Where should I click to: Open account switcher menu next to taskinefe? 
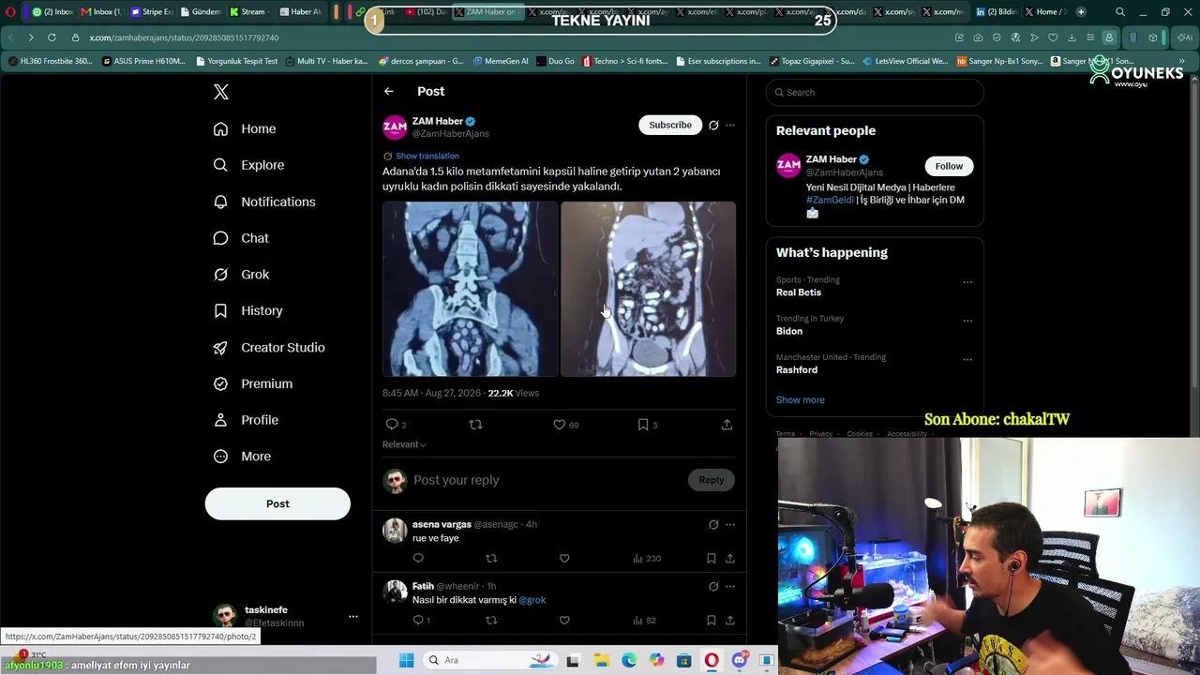(x=353, y=616)
